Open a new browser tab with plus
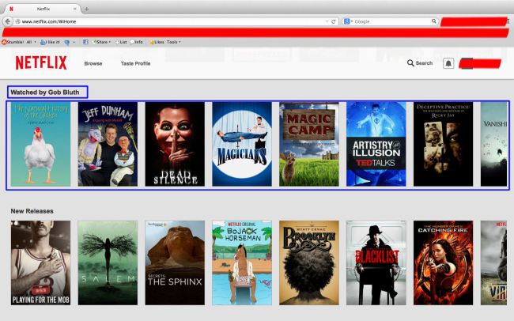Viewport: 514px width, 321px height. click(86, 9)
